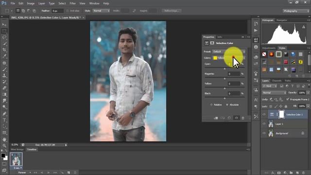Screen dimensions: 311x175
Task: Click reset adjustment icon in Properties panel
Action: click(x=229, y=118)
